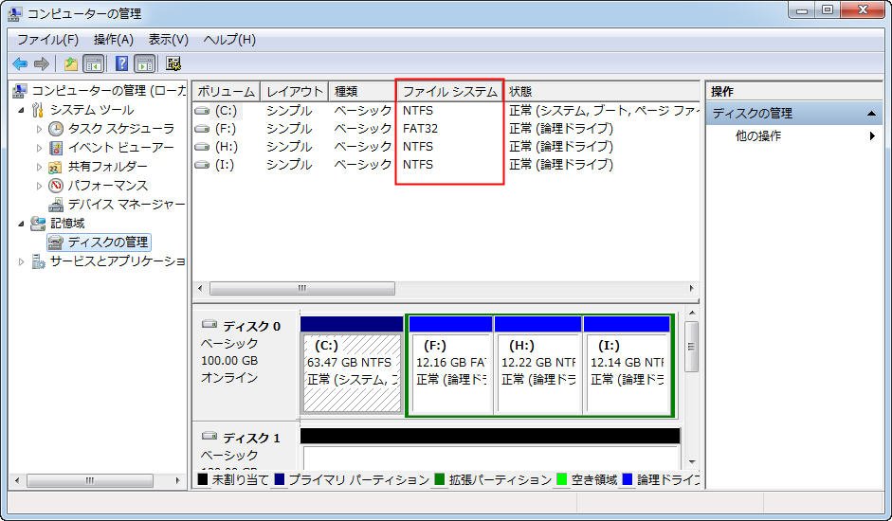Viewport: 892px width, 521px height.
Task: Open the 操作(A) menu
Action: [114, 39]
